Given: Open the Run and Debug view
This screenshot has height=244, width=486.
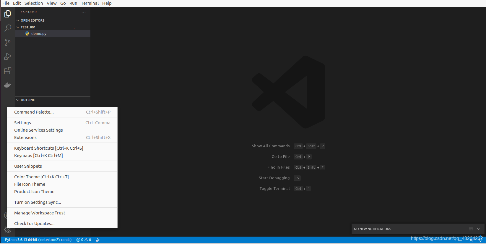Looking at the screenshot, I should click(8, 56).
